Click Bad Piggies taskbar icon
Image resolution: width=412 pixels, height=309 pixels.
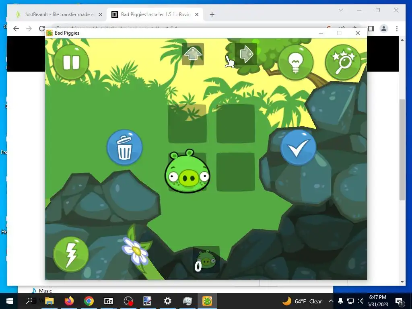point(207,301)
